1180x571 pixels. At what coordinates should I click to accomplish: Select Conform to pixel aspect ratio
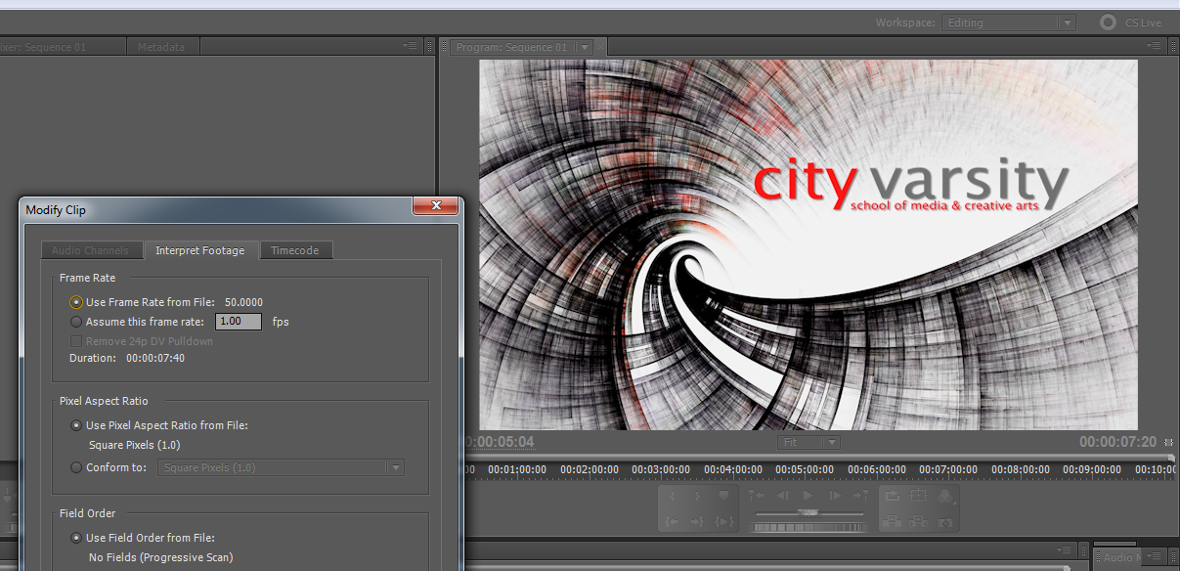[76, 467]
